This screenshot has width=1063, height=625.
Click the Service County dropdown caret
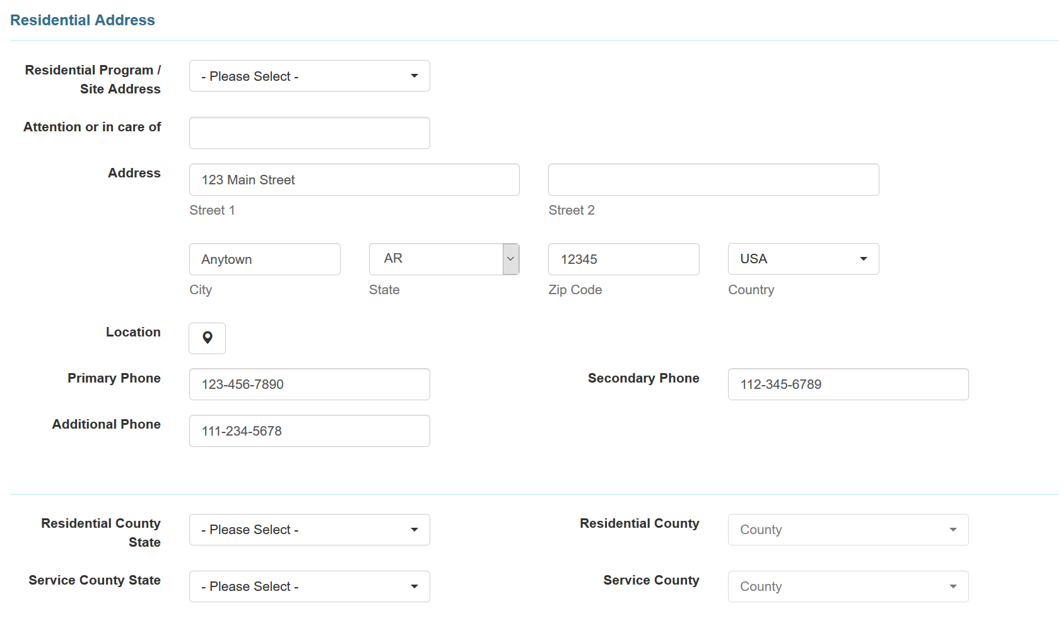[953, 586]
